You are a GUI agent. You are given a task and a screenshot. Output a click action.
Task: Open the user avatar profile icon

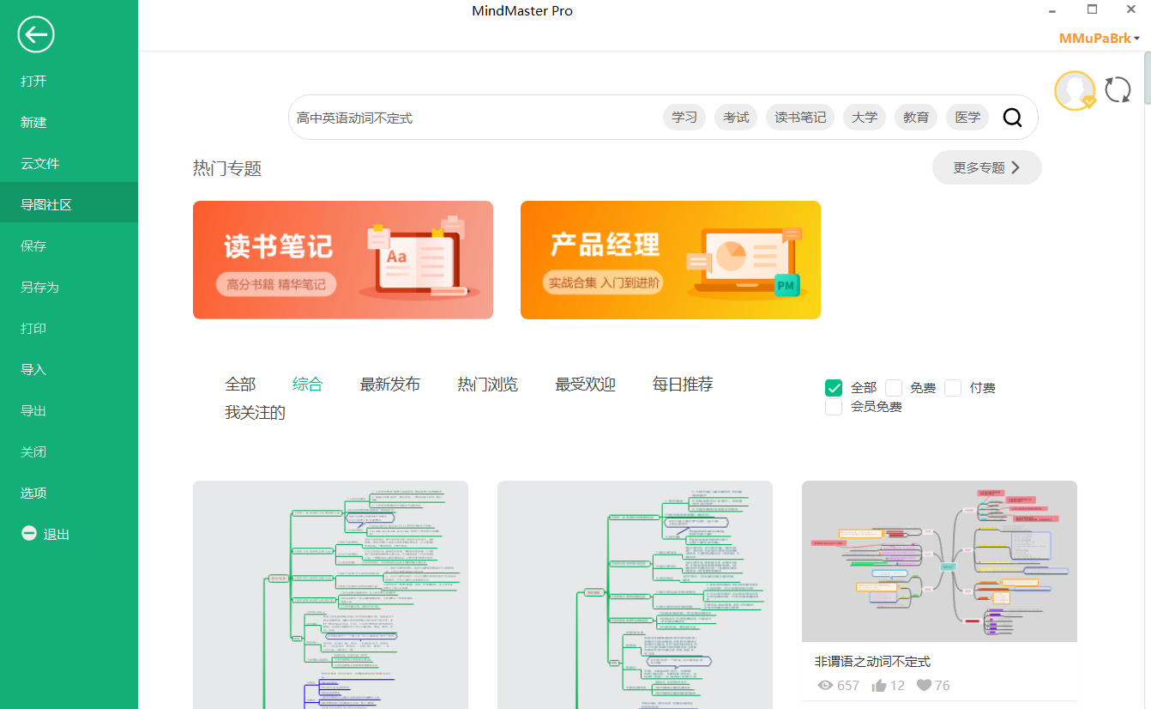pos(1075,90)
